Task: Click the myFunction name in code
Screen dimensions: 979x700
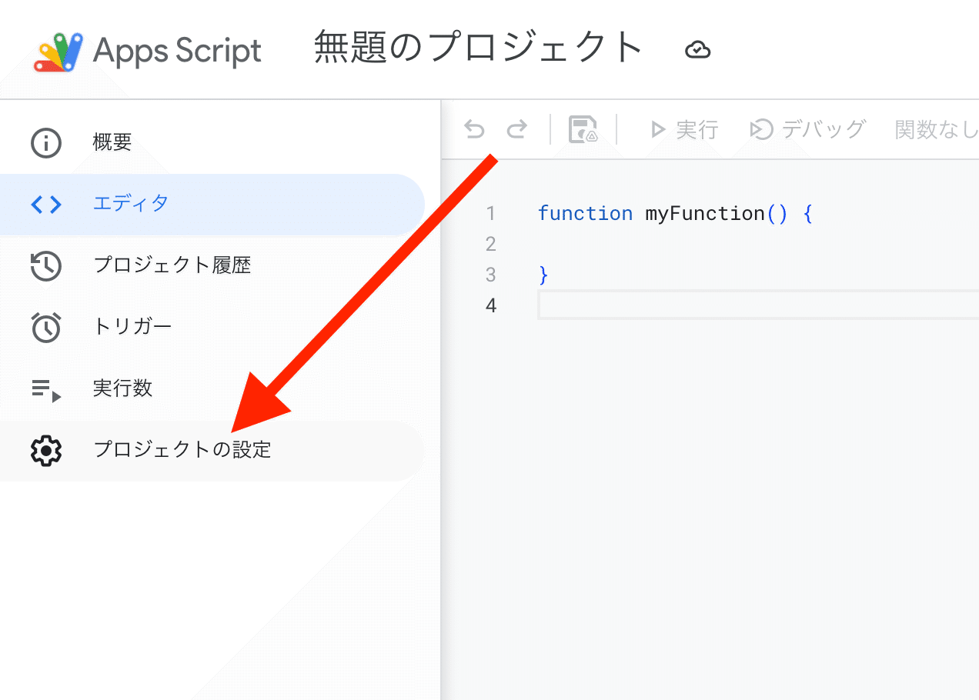Action: (x=704, y=213)
